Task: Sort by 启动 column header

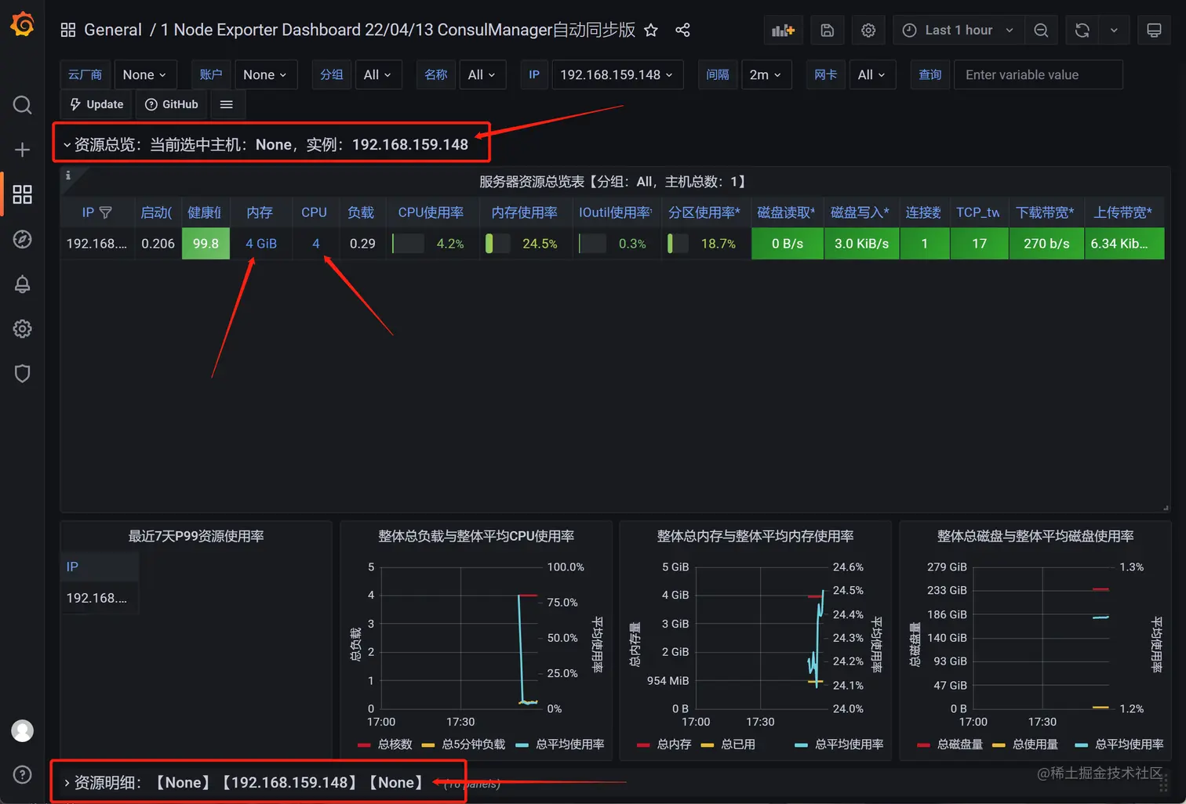Action: click(156, 212)
